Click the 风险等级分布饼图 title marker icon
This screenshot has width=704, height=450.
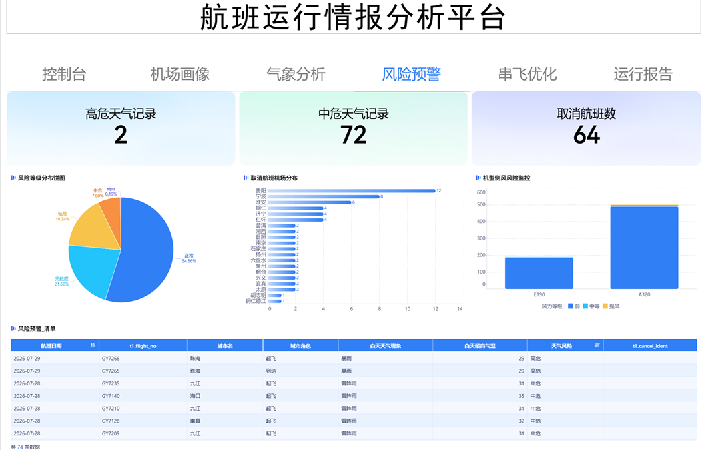coord(13,178)
